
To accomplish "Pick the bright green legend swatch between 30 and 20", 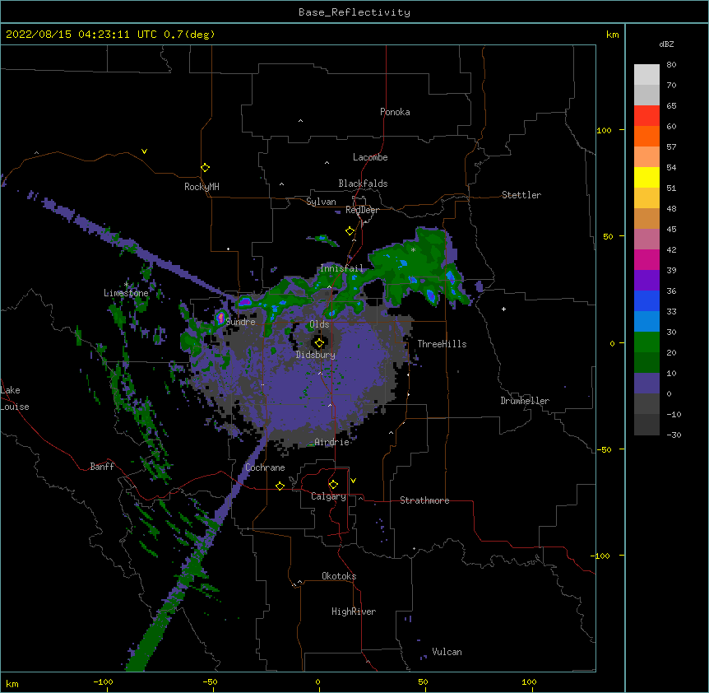I will coord(646,342).
